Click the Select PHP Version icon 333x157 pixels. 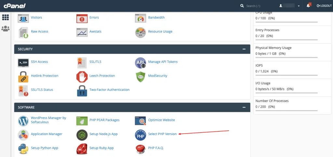pos(140,135)
